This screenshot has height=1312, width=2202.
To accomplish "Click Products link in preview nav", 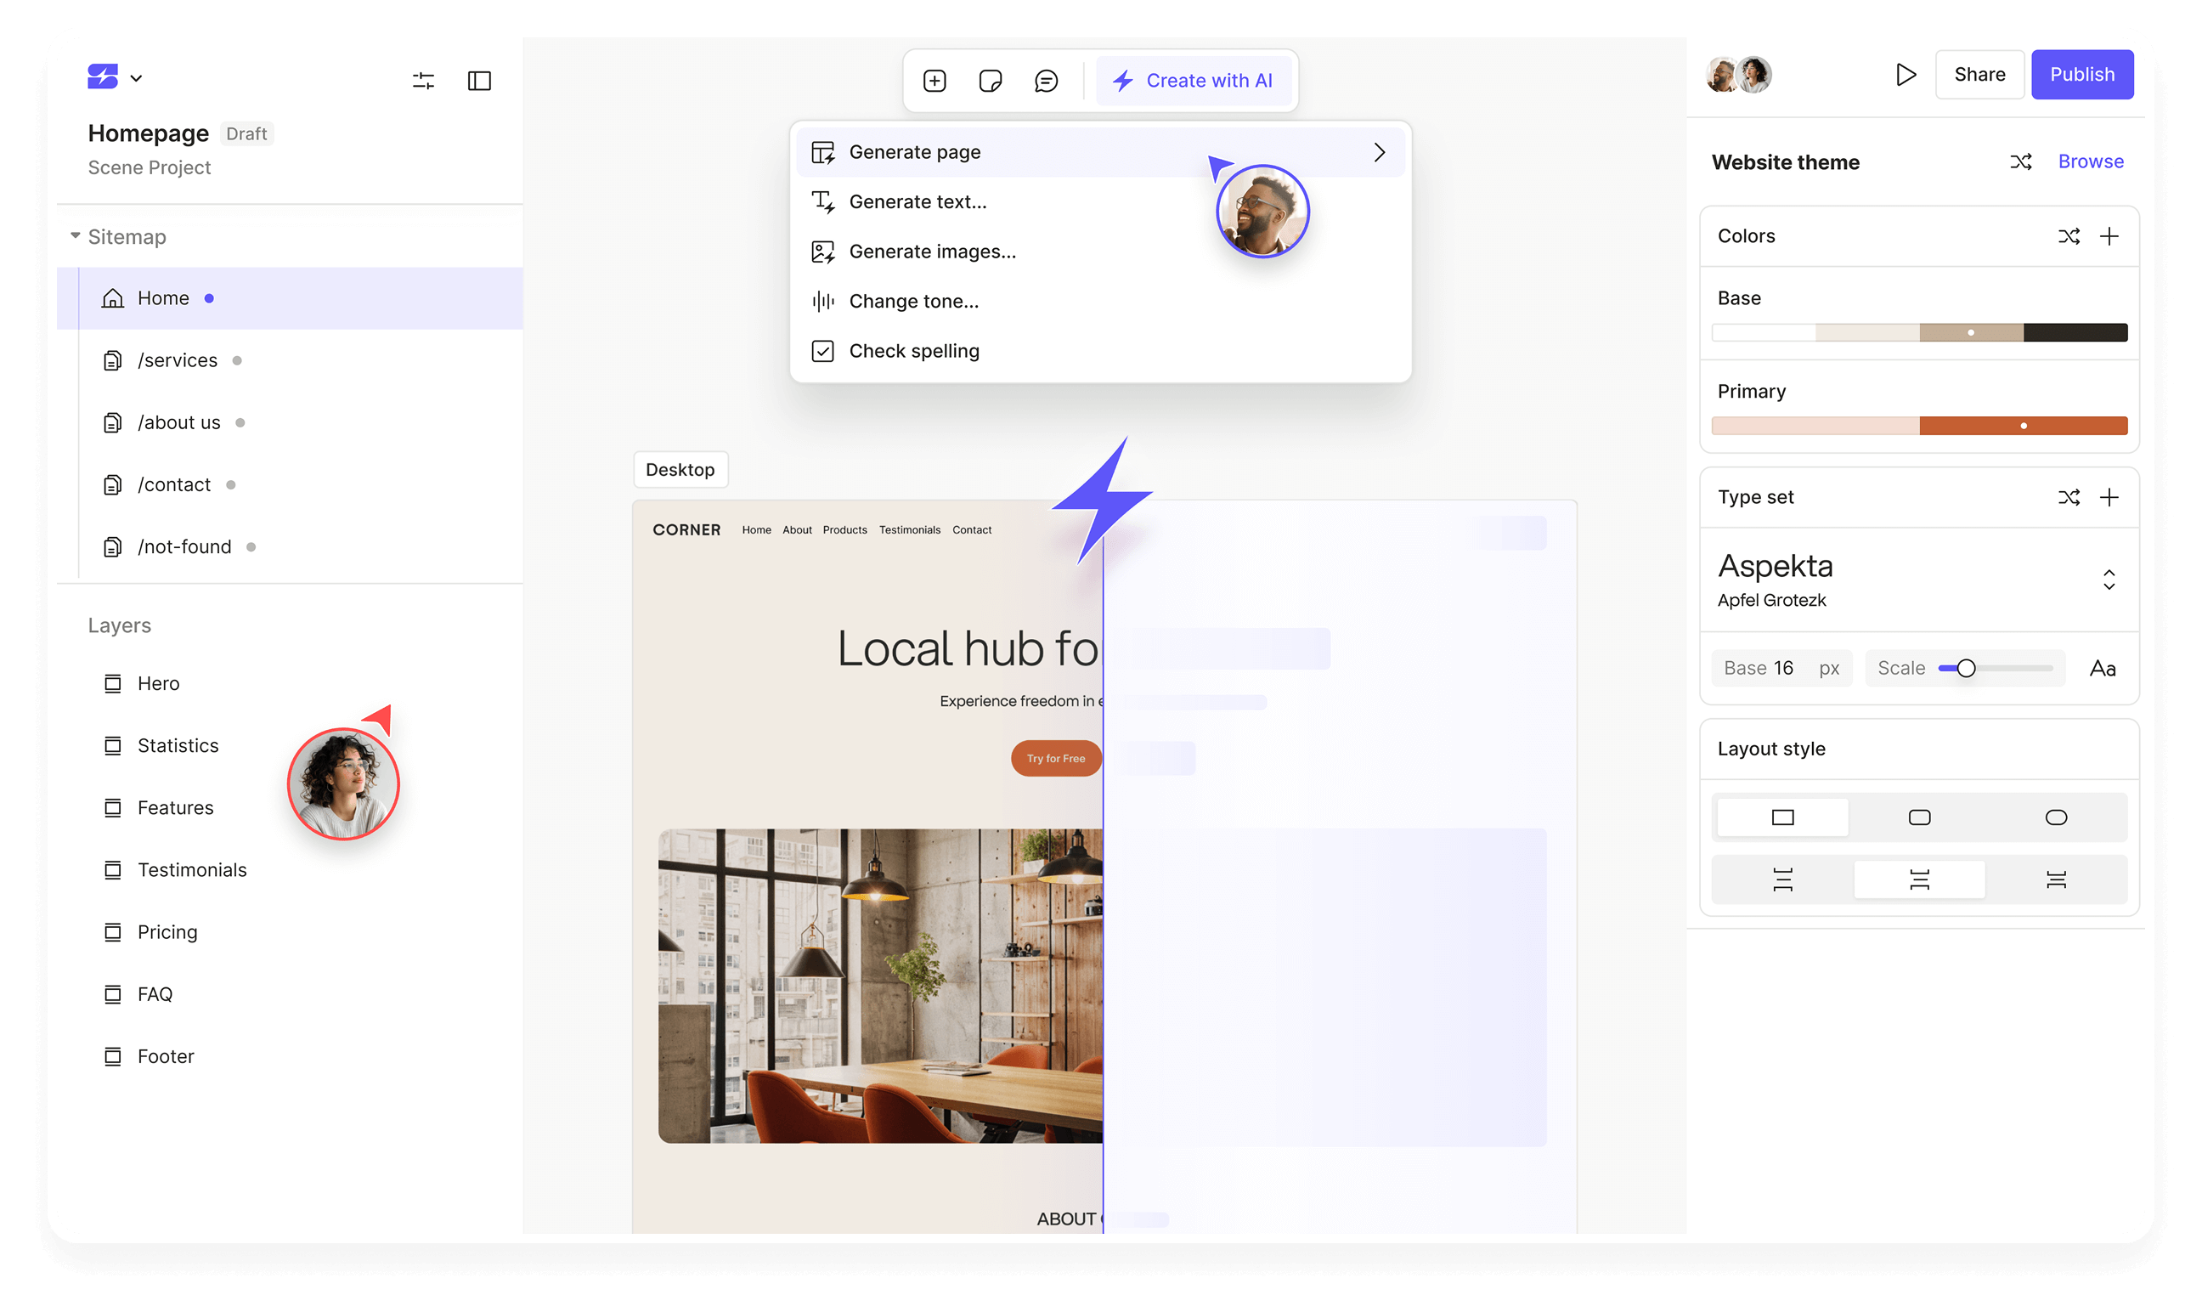I will tap(844, 529).
